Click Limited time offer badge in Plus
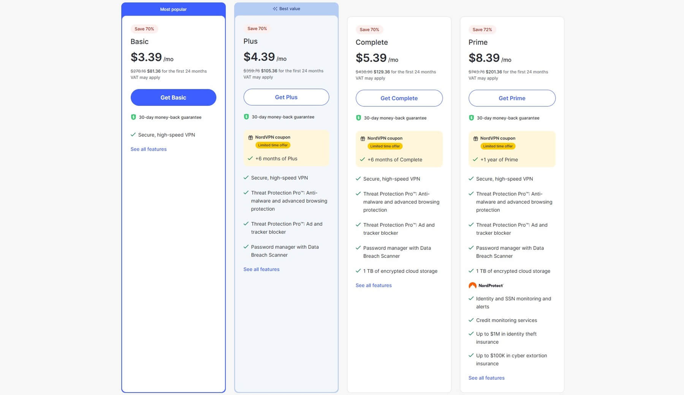The image size is (684, 395). coord(273,145)
